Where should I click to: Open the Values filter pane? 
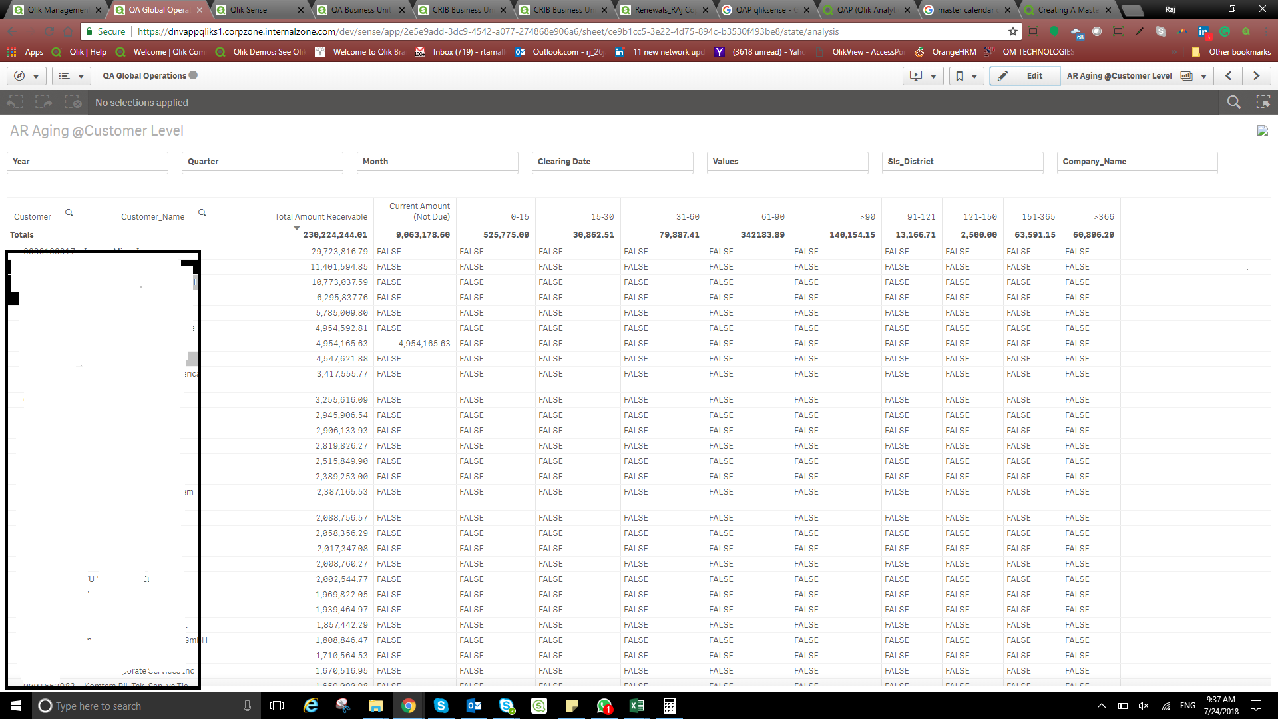tap(787, 162)
